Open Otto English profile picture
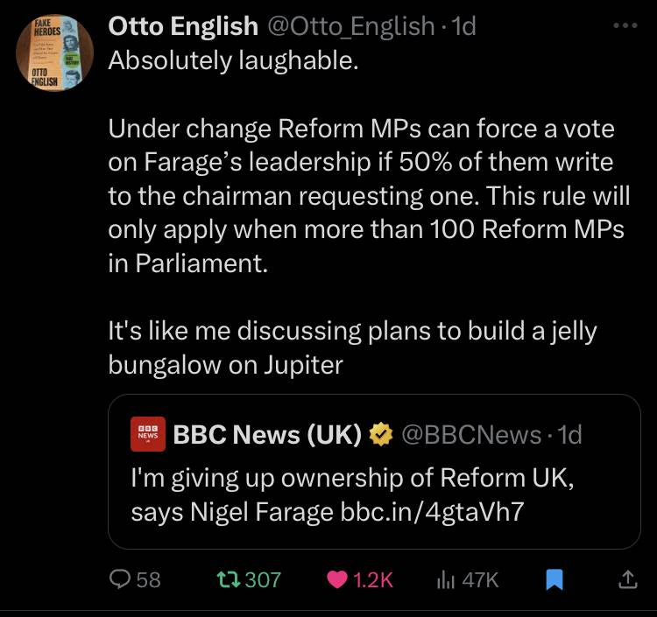657x617 pixels. 55,53
